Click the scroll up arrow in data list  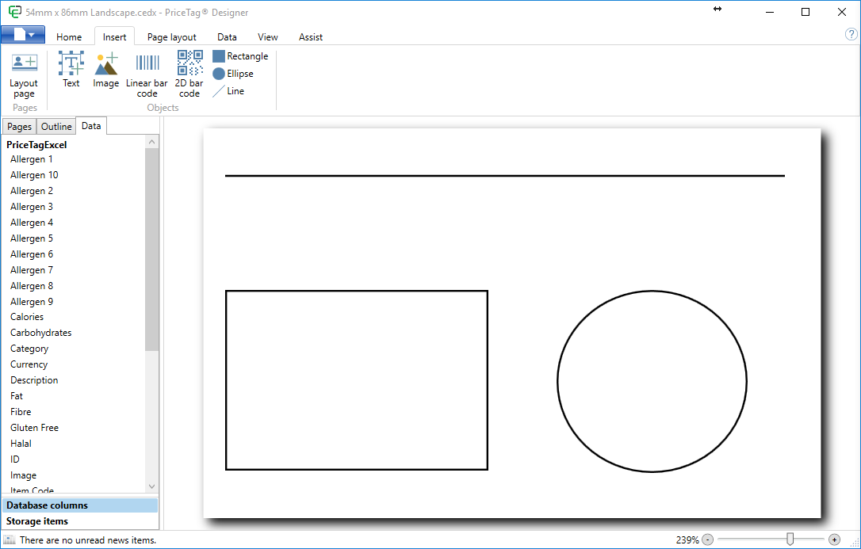coord(152,142)
